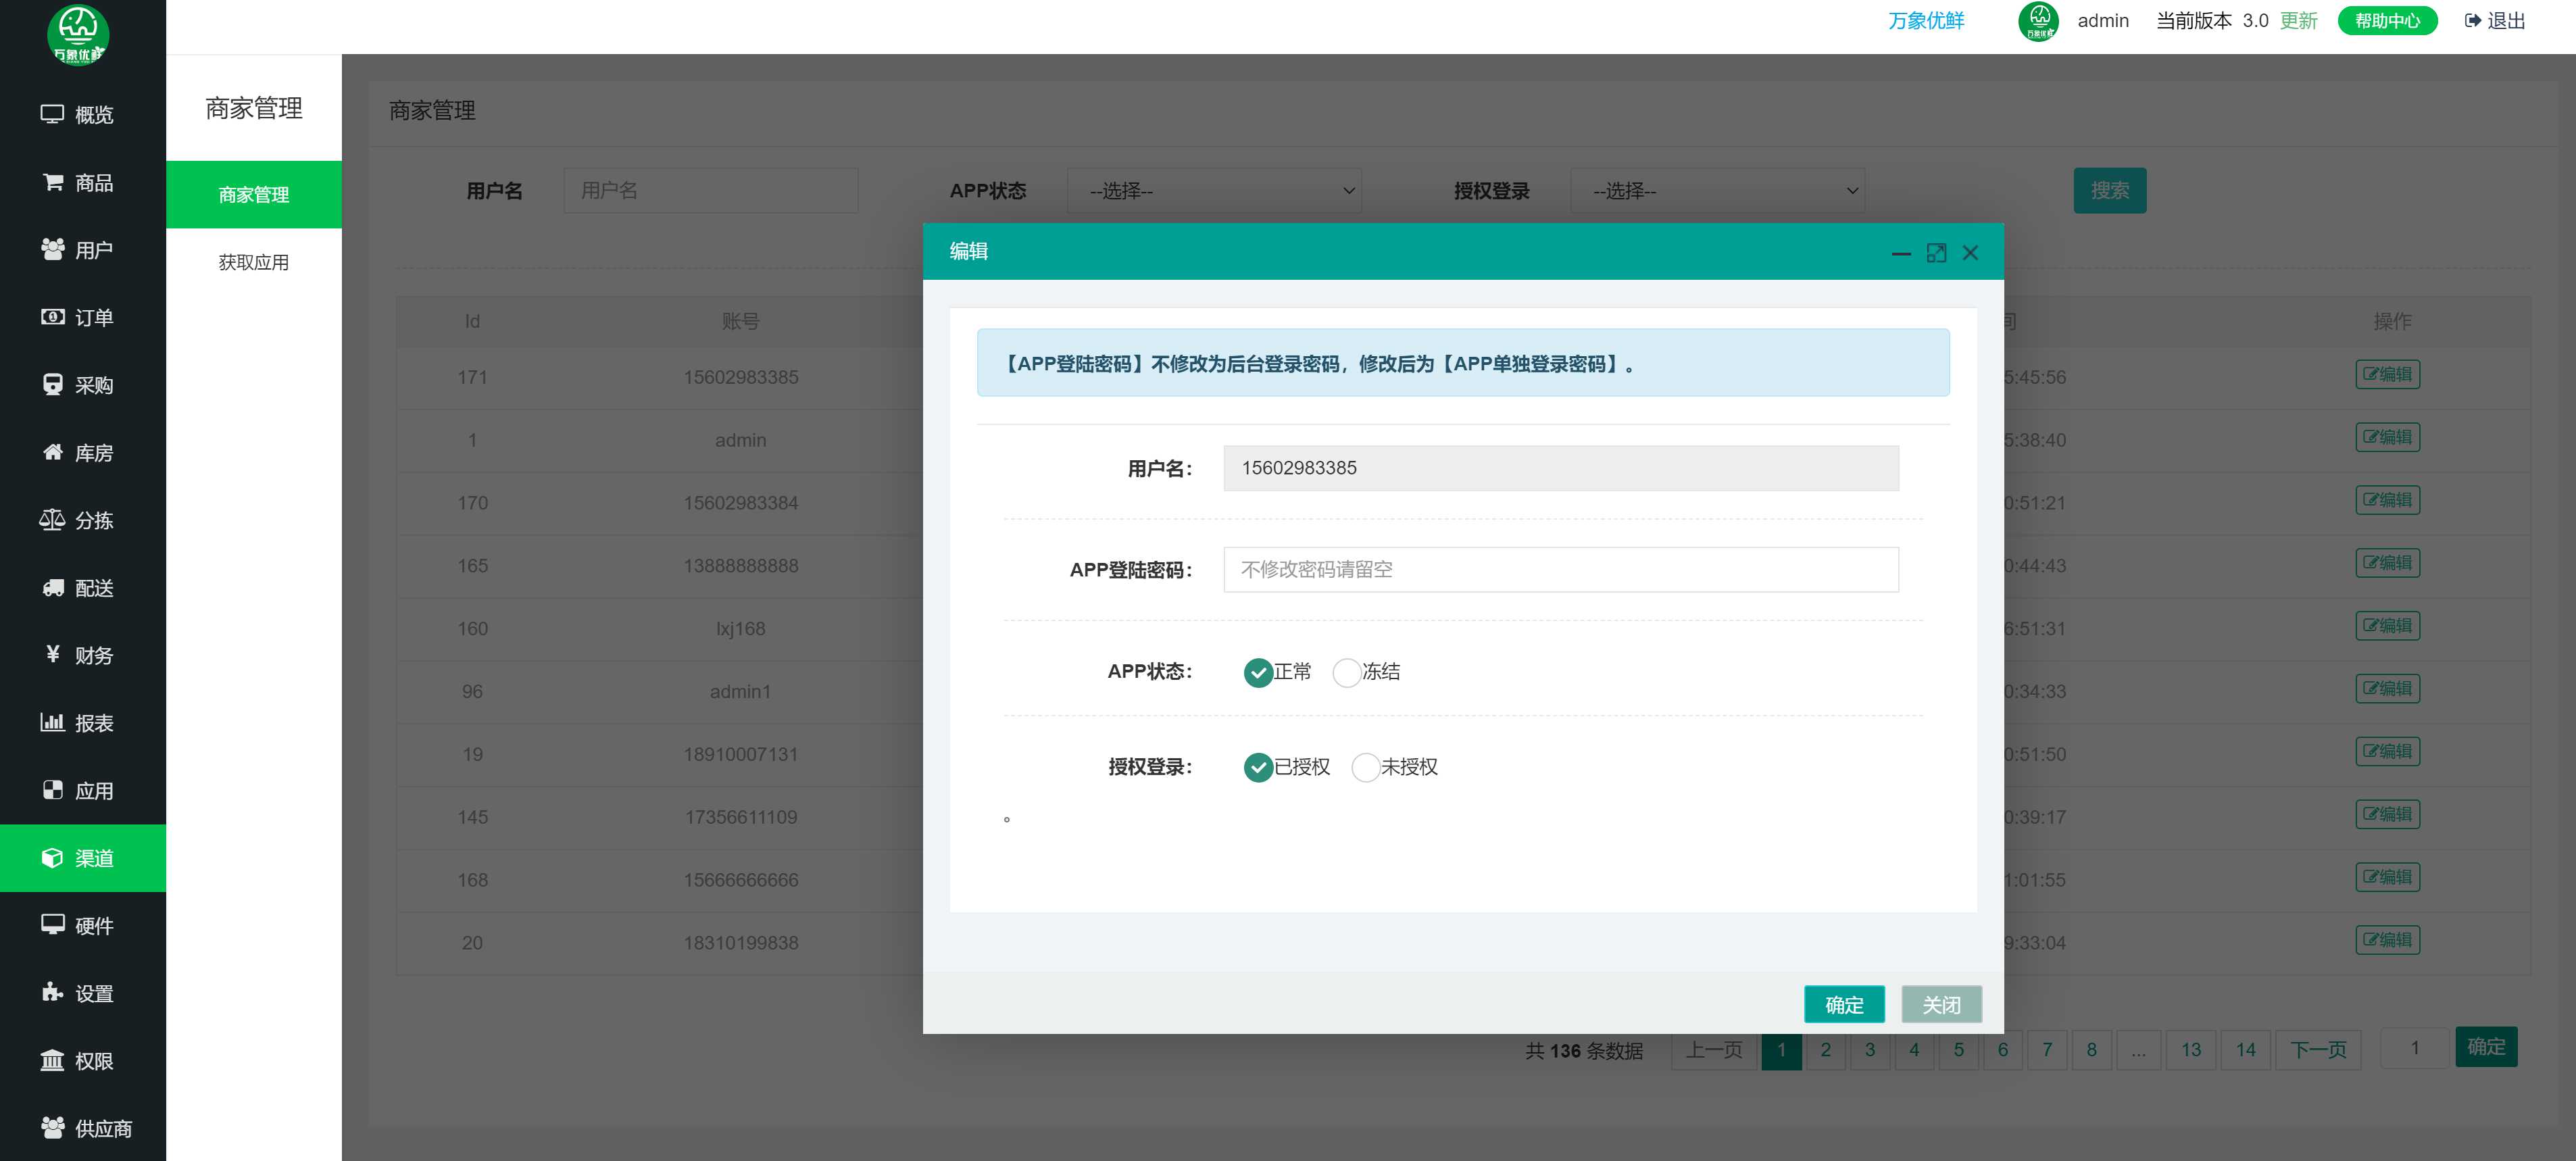Click the 权限 bank building icon

(x=52, y=1060)
